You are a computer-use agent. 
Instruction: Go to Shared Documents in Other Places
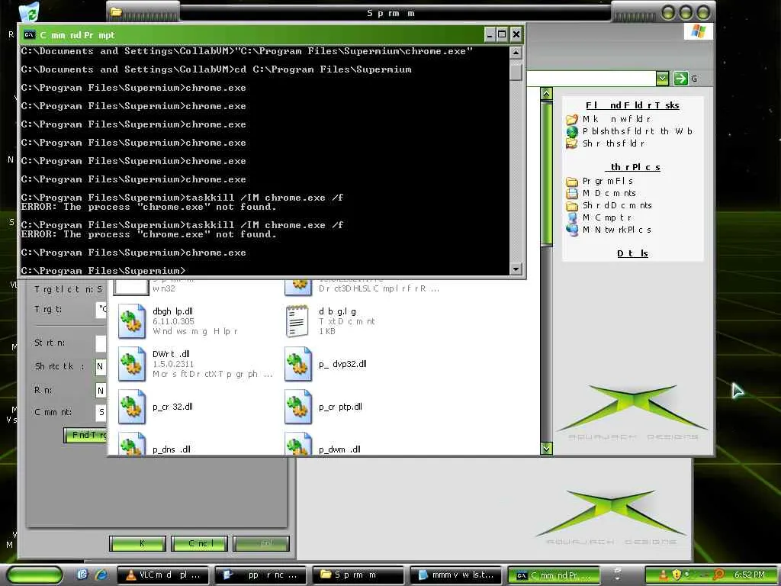(616, 205)
